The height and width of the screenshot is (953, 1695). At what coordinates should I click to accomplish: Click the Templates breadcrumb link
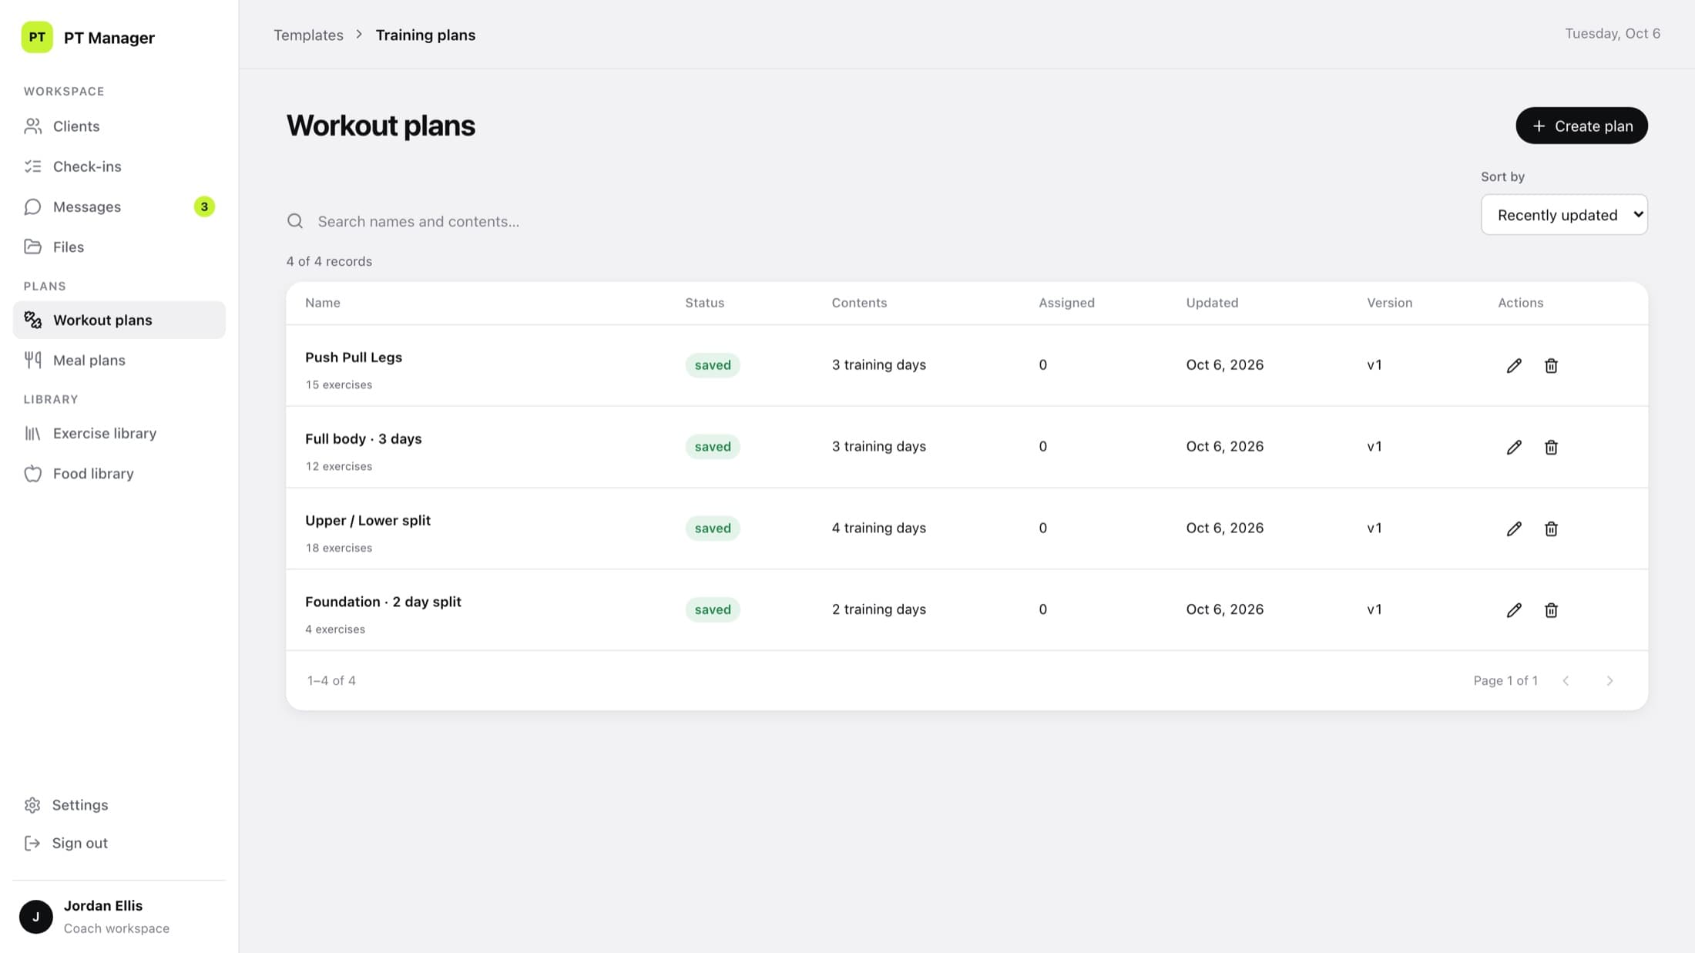[308, 35]
